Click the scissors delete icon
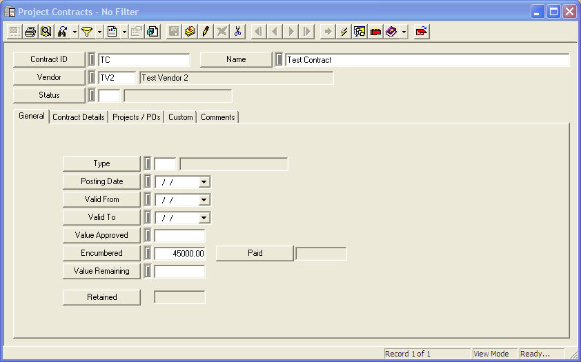581x362 pixels. pos(237,32)
